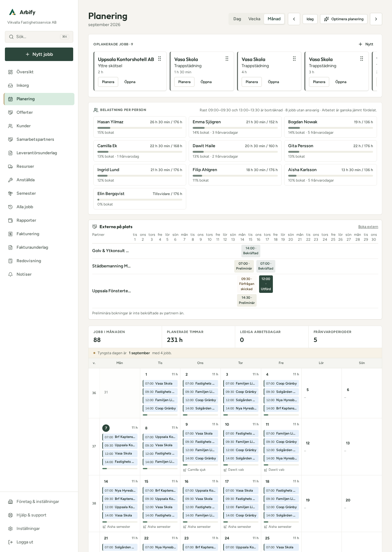The width and height of the screenshot is (392, 552).
Task: Open Emma Sjögren workload card
Action: (235, 127)
